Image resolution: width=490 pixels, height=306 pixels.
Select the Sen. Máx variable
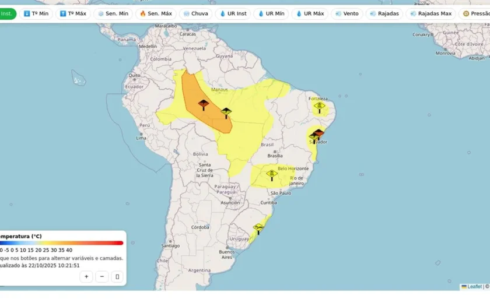tap(156, 14)
